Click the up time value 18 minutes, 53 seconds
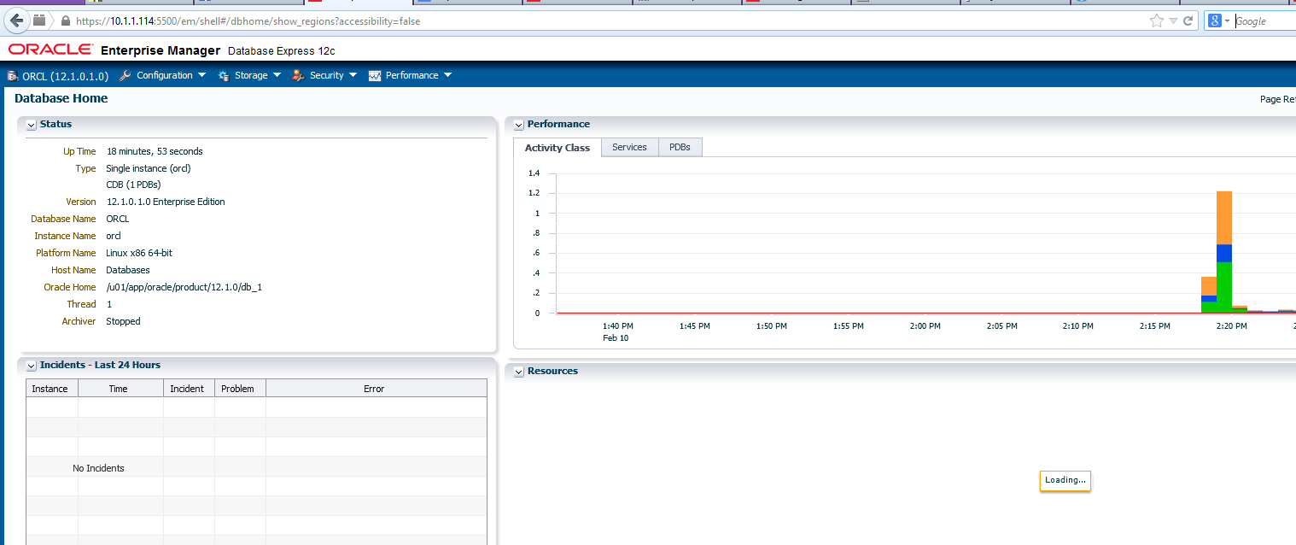The width and height of the screenshot is (1296, 545). pyautogui.click(x=155, y=151)
